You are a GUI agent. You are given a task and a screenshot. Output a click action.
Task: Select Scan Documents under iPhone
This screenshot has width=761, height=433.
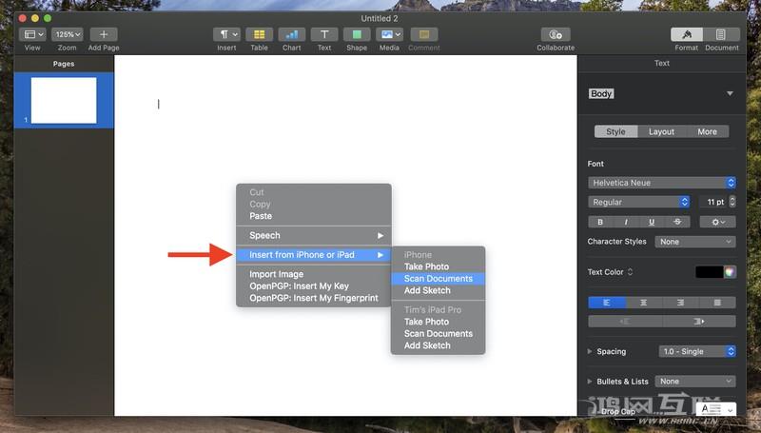[438, 279]
